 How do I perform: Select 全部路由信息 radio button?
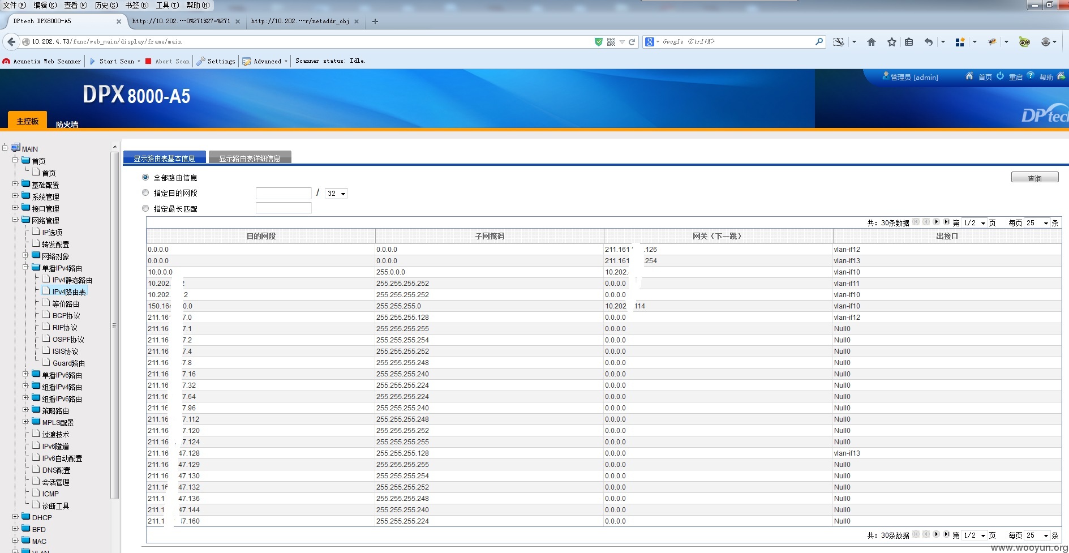(x=145, y=177)
